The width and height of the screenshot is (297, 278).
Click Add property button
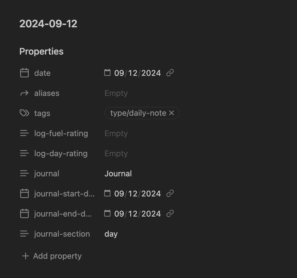point(52,256)
